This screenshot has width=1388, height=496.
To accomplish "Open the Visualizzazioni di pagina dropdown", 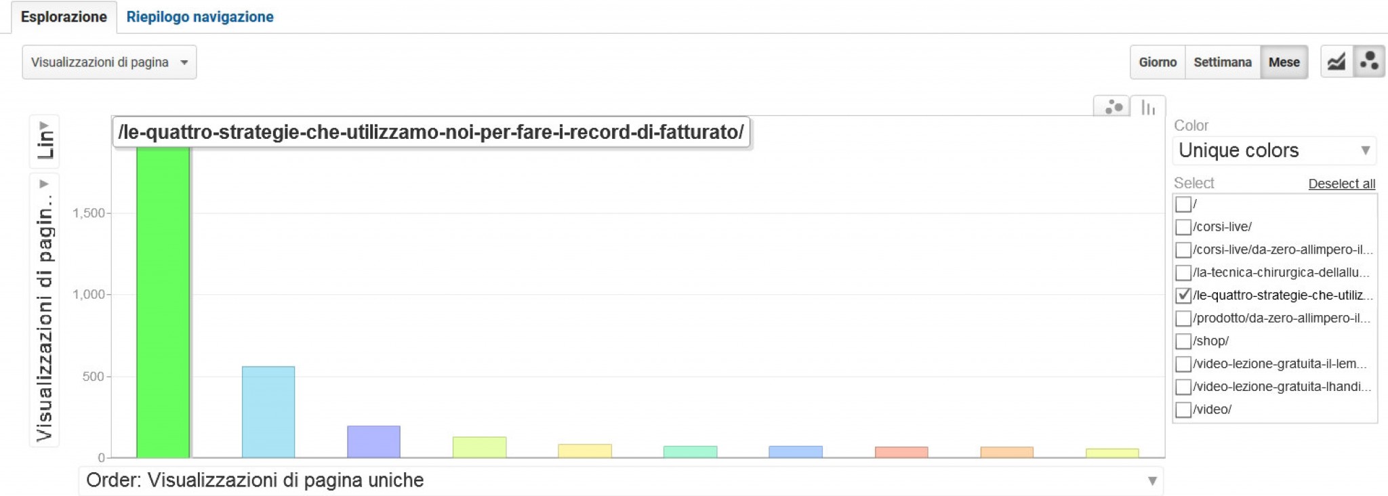I will 109,62.
